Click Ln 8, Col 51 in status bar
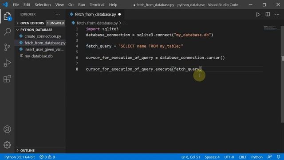 (190, 157)
